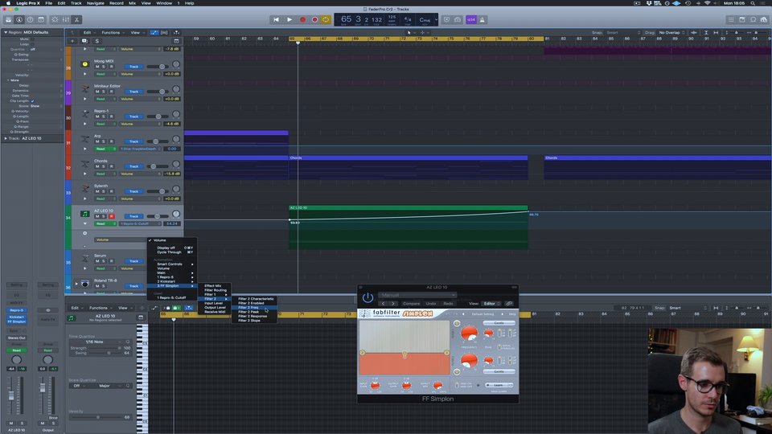Click the Record button in transport

coord(303,19)
